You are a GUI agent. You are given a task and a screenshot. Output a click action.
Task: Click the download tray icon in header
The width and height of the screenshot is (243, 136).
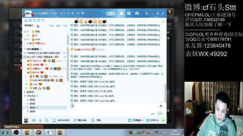click(146, 13)
